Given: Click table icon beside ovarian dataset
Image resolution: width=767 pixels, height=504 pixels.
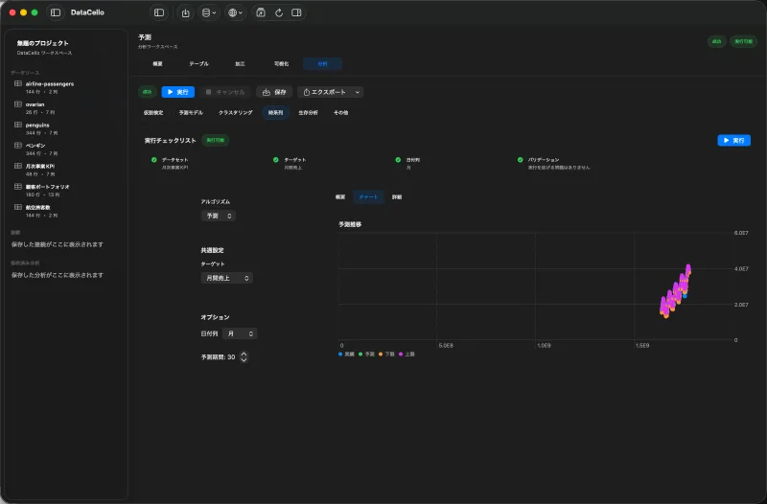Looking at the screenshot, I should [x=18, y=104].
